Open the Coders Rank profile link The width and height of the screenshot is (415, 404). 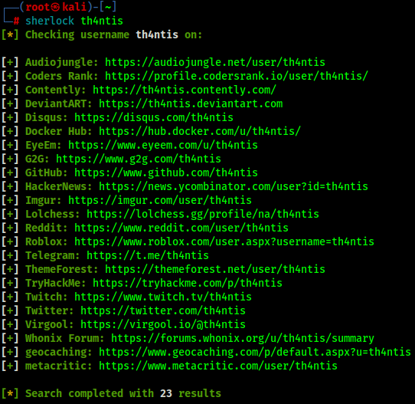pos(237,77)
